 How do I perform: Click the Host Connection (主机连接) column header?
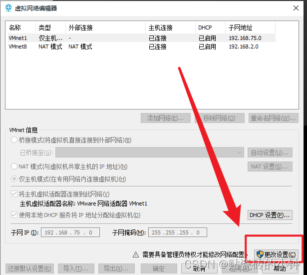tap(170, 27)
